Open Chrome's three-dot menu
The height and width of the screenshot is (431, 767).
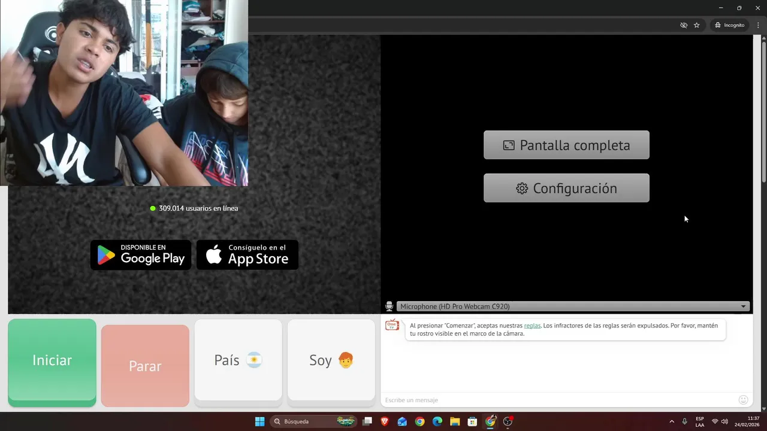tap(759, 25)
